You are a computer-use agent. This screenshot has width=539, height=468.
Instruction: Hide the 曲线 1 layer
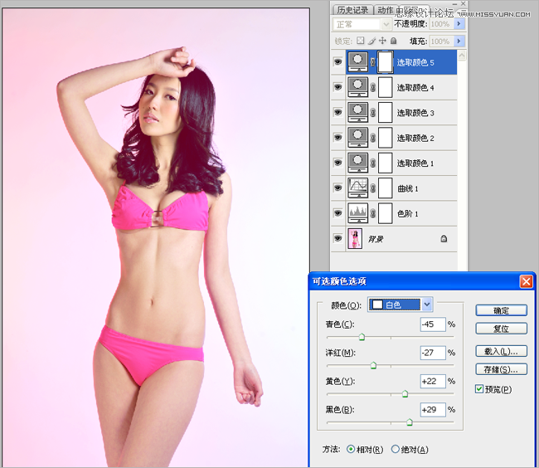pos(337,188)
